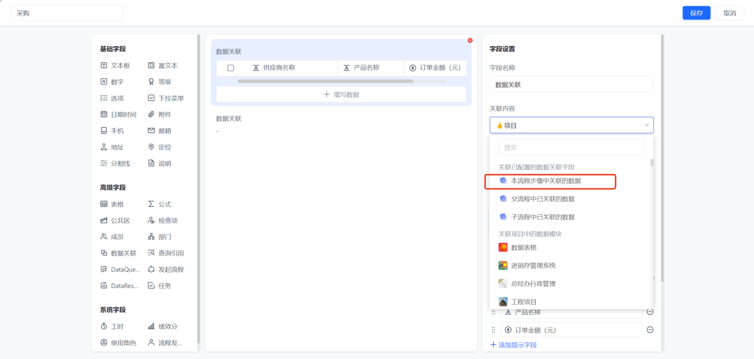Add a 绩效分 performance score field
This screenshot has width=754, height=359.
[163, 326]
